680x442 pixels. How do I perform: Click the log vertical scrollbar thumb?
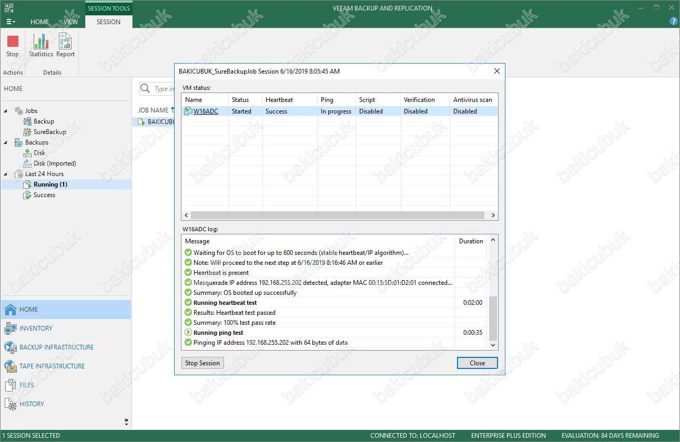point(493,318)
